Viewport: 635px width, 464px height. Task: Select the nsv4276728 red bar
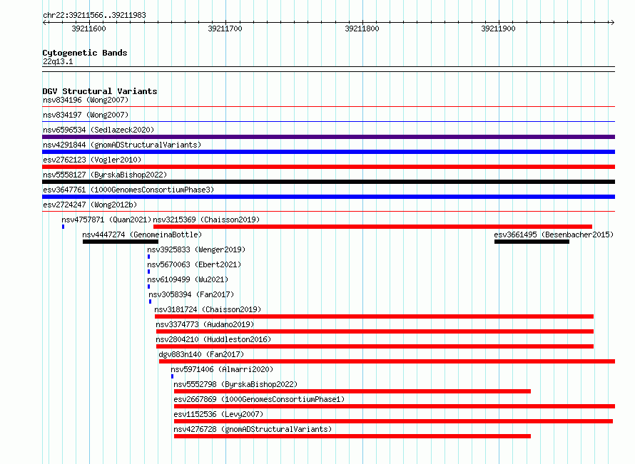coord(352,436)
